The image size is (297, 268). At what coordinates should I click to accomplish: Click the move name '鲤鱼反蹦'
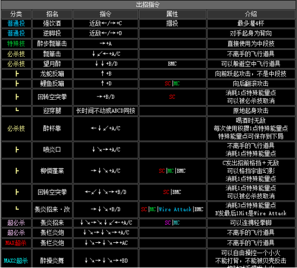pos(52,84)
